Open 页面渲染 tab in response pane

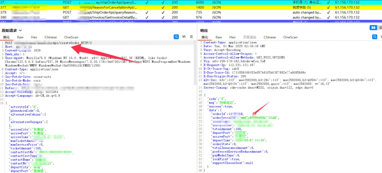(x=250, y=37)
